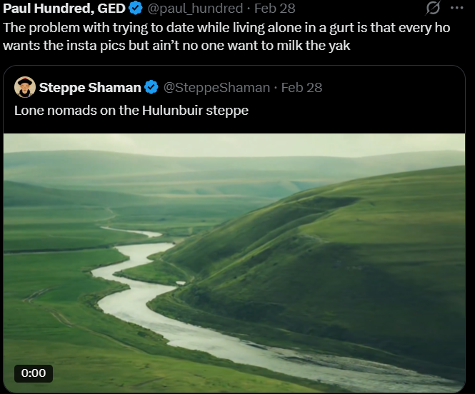Image resolution: width=475 pixels, height=394 pixels.
Task: Click Paul Hundred's blue verified badge
Action: [x=136, y=9]
